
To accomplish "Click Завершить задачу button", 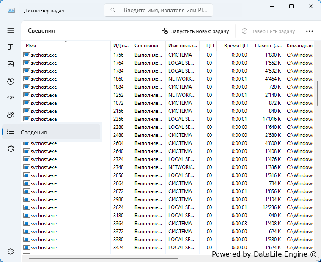I will (268, 31).
